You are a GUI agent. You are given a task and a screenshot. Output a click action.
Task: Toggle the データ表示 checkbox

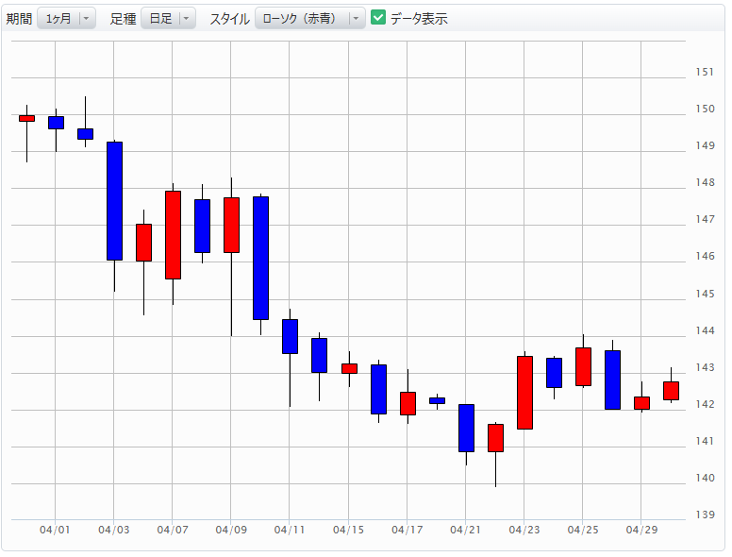click(x=377, y=18)
